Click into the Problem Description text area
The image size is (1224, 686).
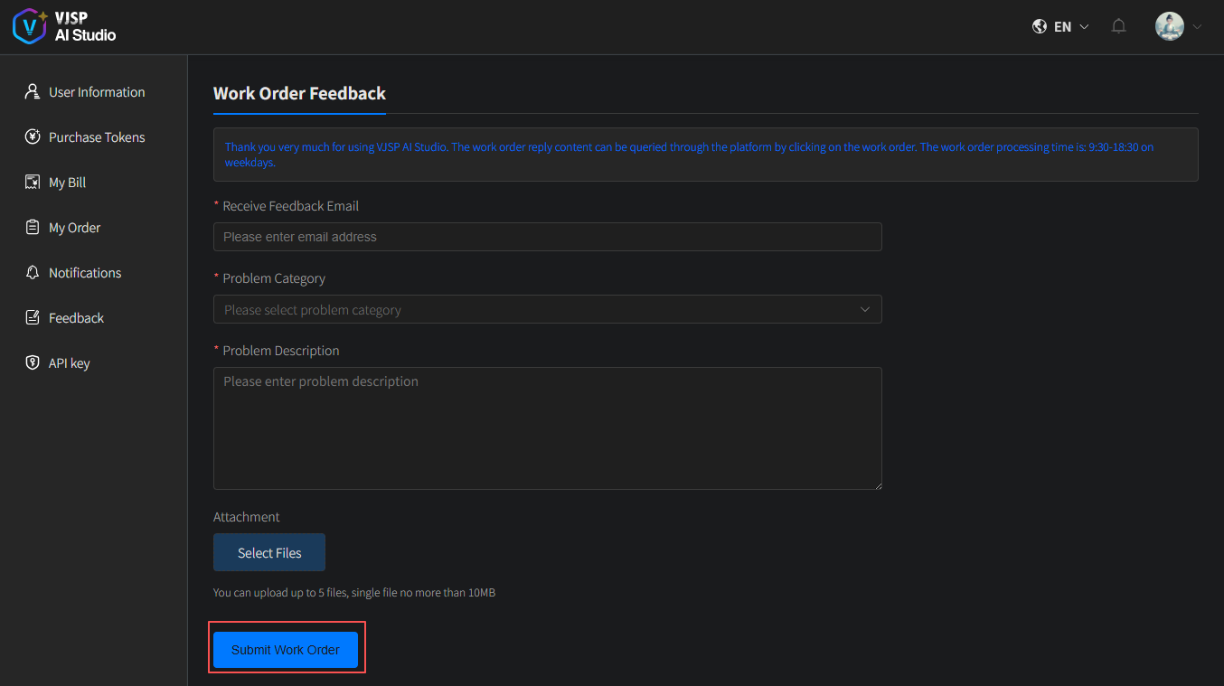pyautogui.click(x=547, y=428)
